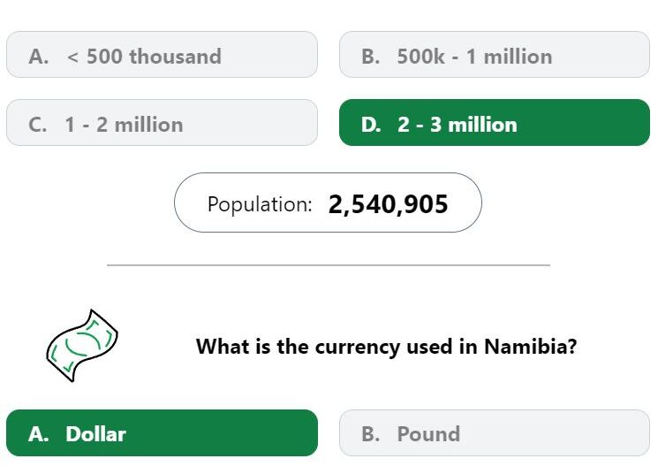Pick the '1 - 2 million' answer option
The image size is (658, 474).
tap(162, 123)
